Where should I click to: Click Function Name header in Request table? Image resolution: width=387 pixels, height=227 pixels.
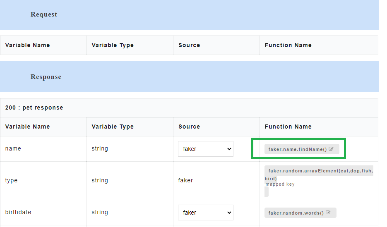click(288, 45)
